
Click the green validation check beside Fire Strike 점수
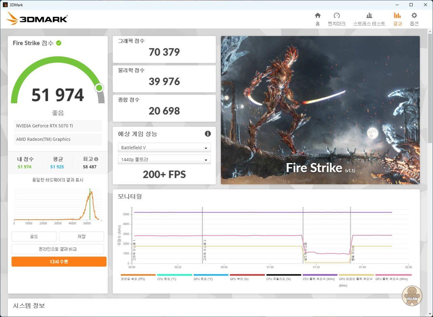[x=59, y=43]
